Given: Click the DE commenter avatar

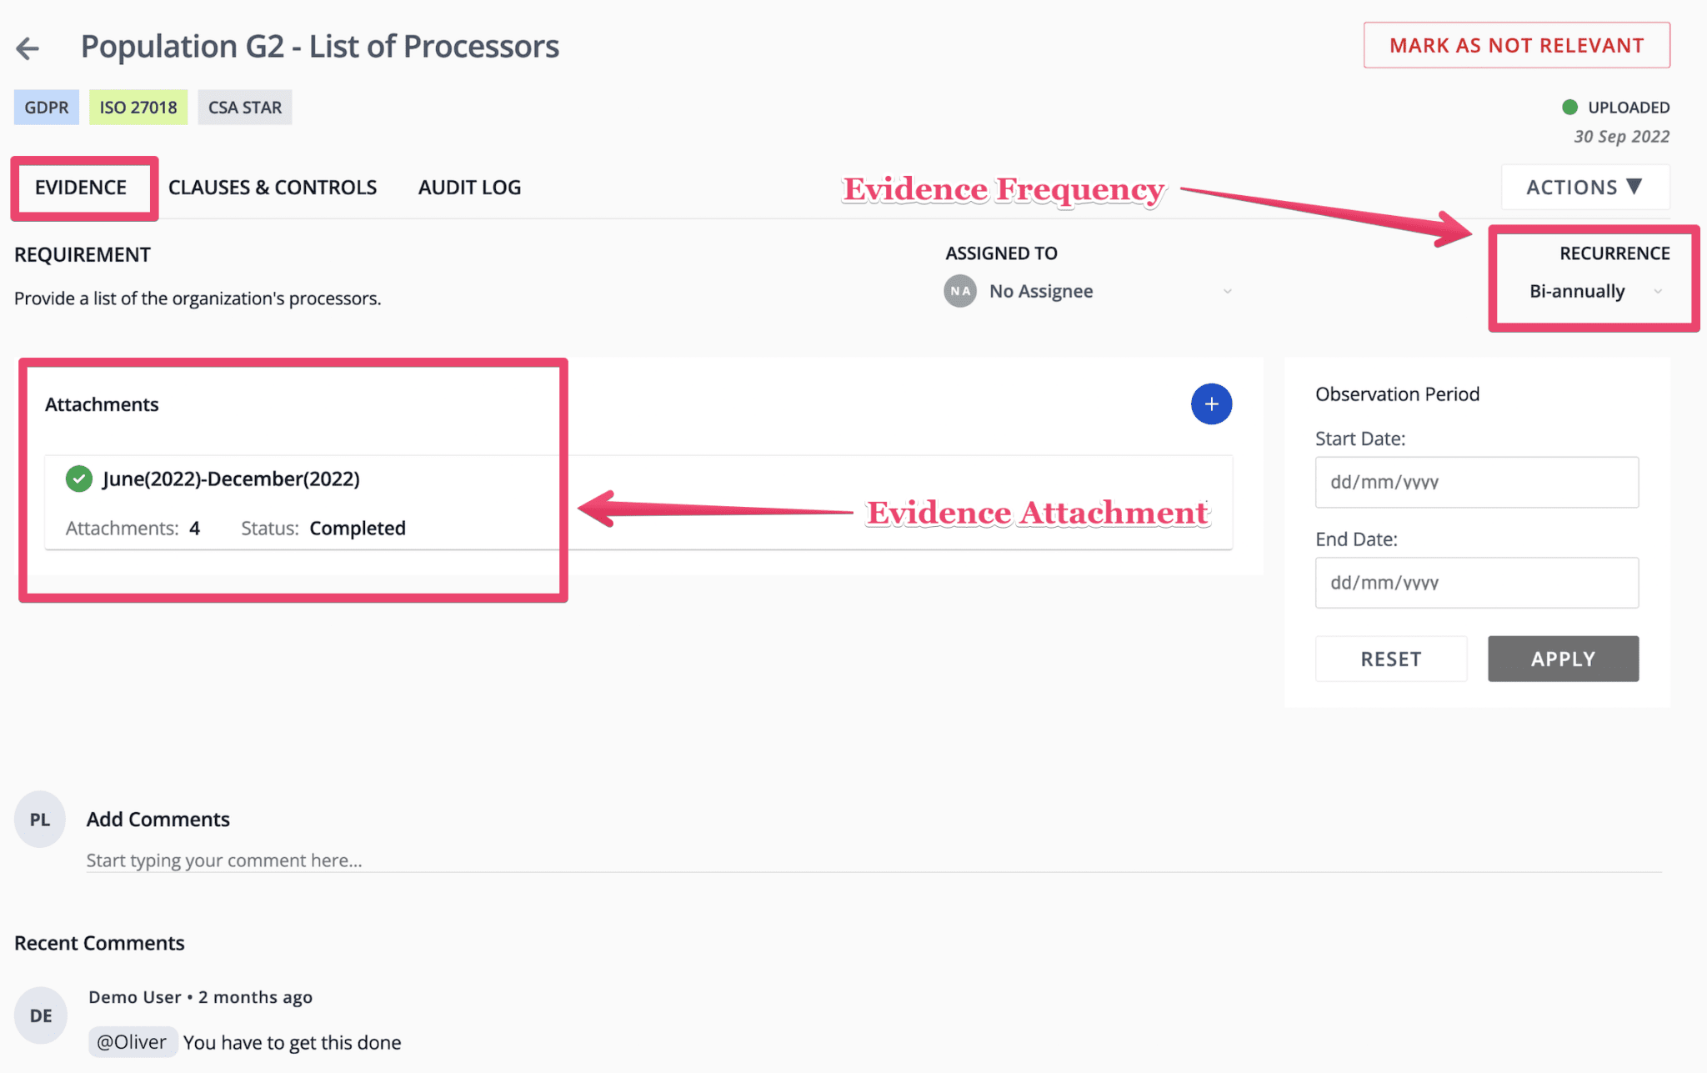Looking at the screenshot, I should 40,1015.
